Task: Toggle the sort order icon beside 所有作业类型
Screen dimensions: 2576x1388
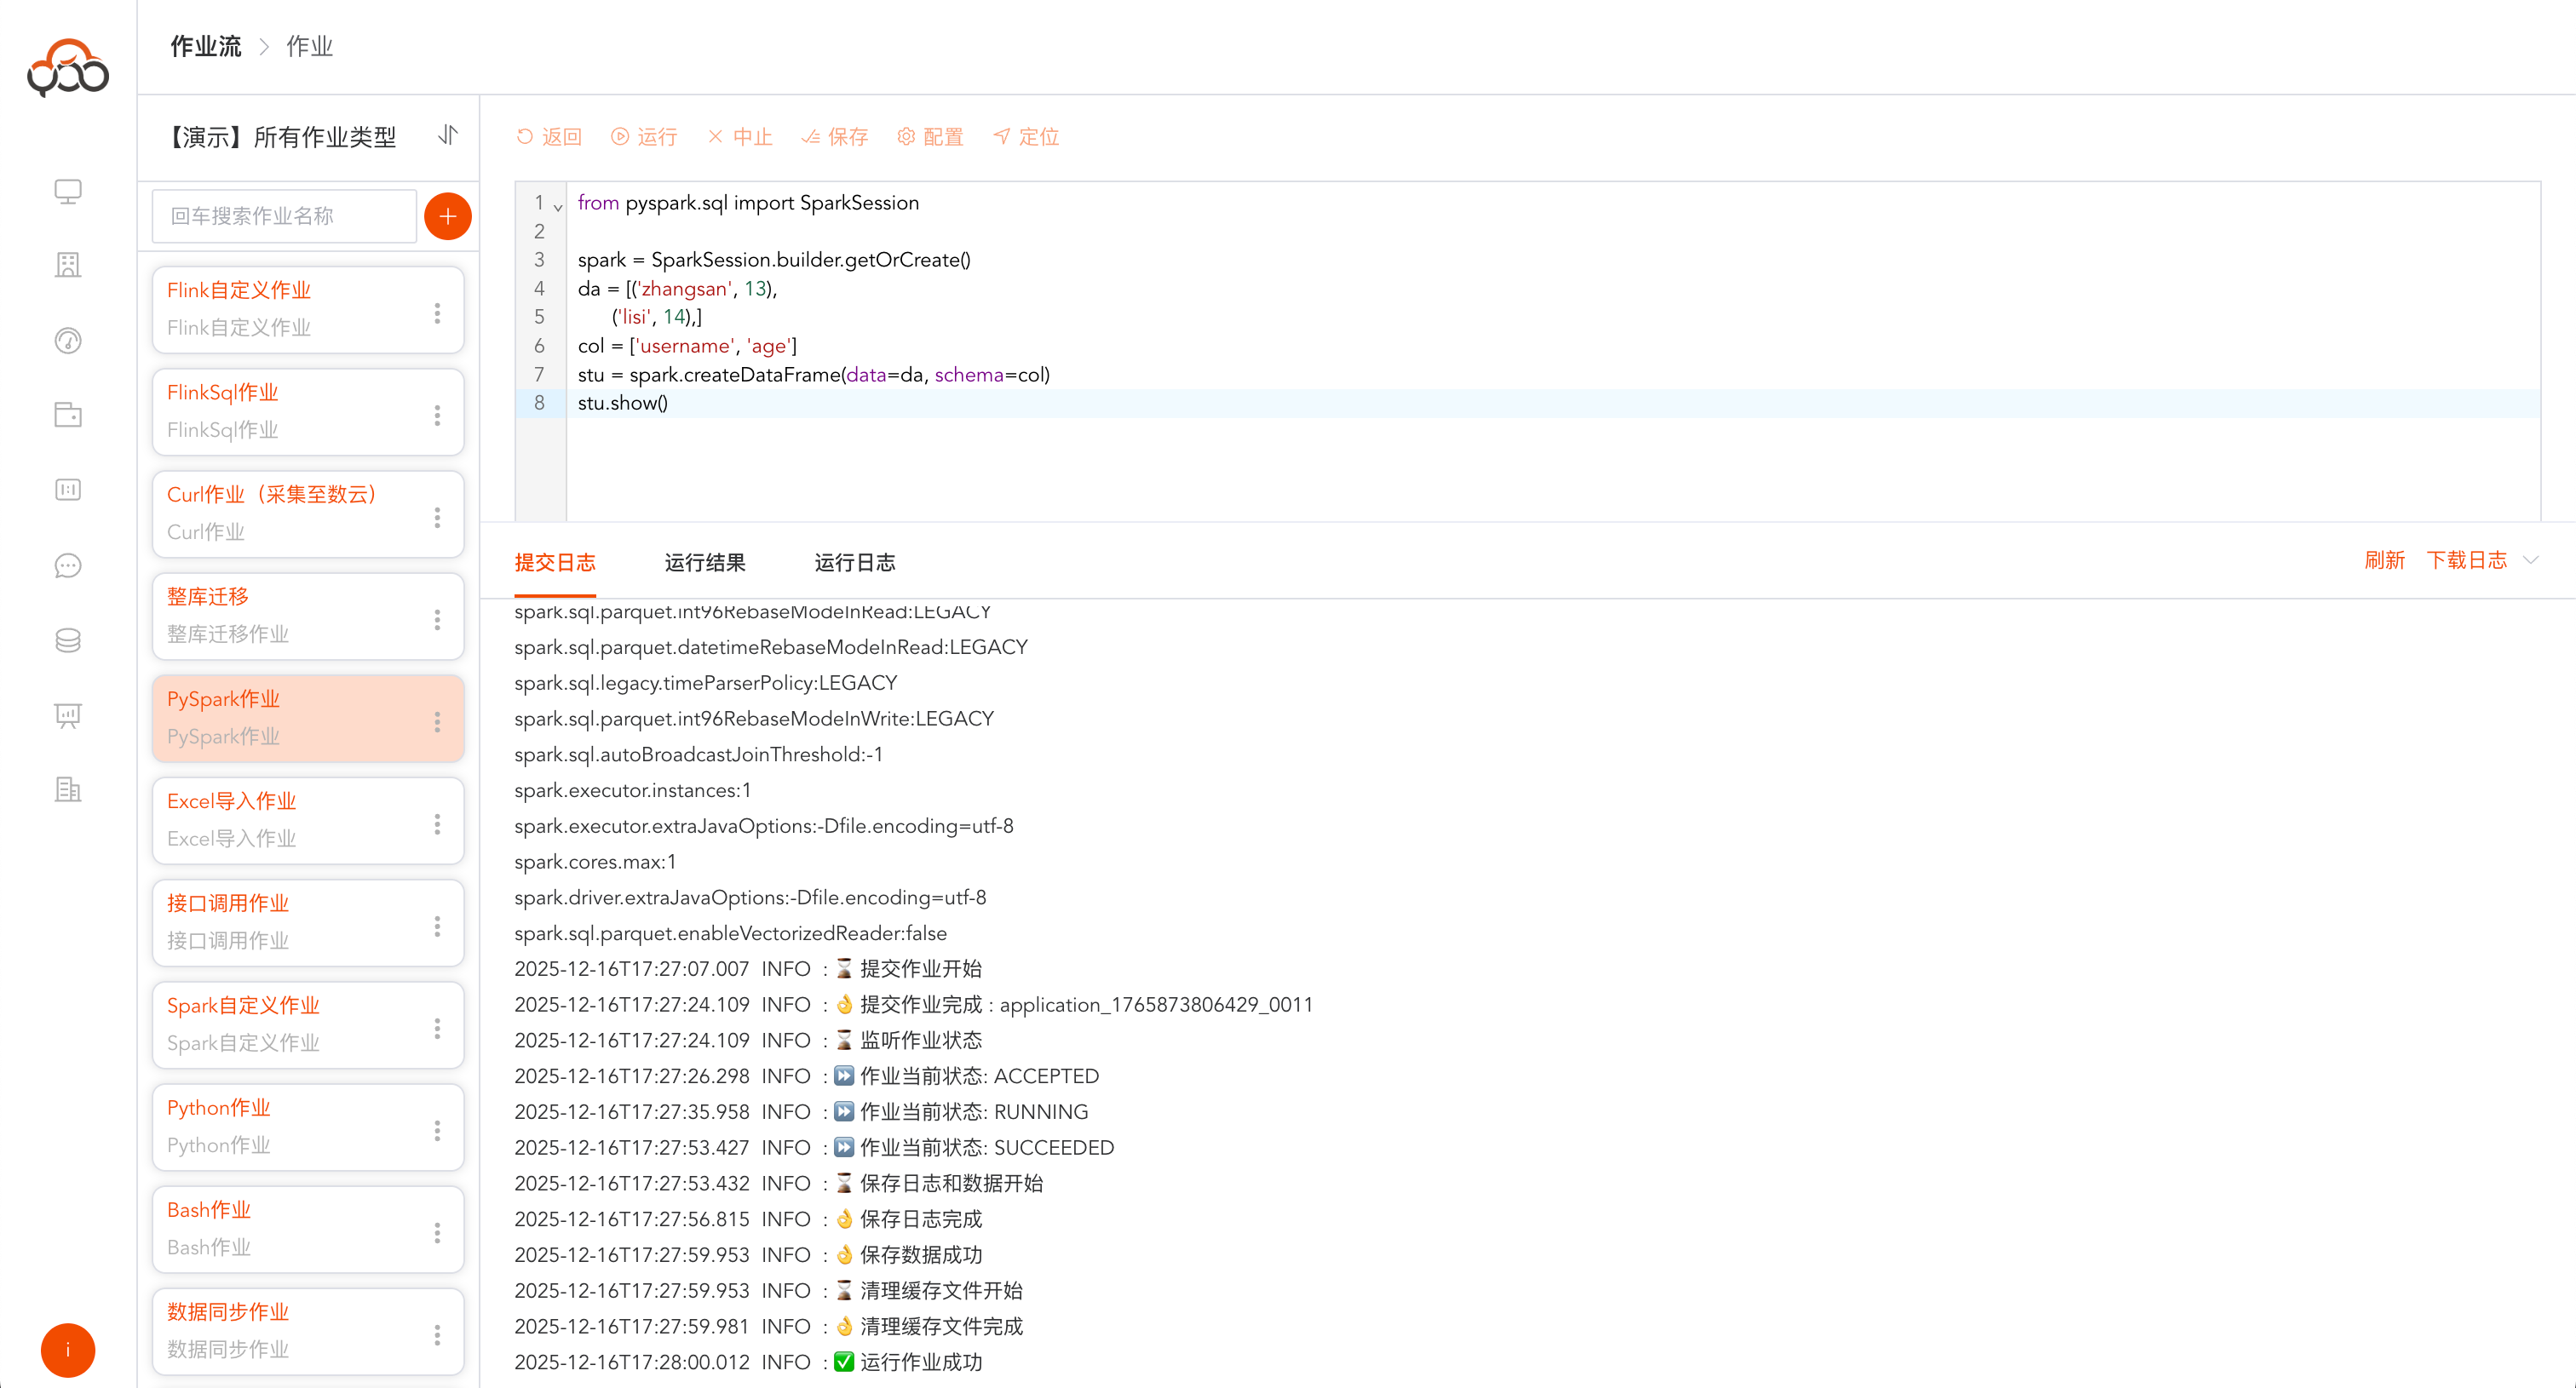Action: 448,136
